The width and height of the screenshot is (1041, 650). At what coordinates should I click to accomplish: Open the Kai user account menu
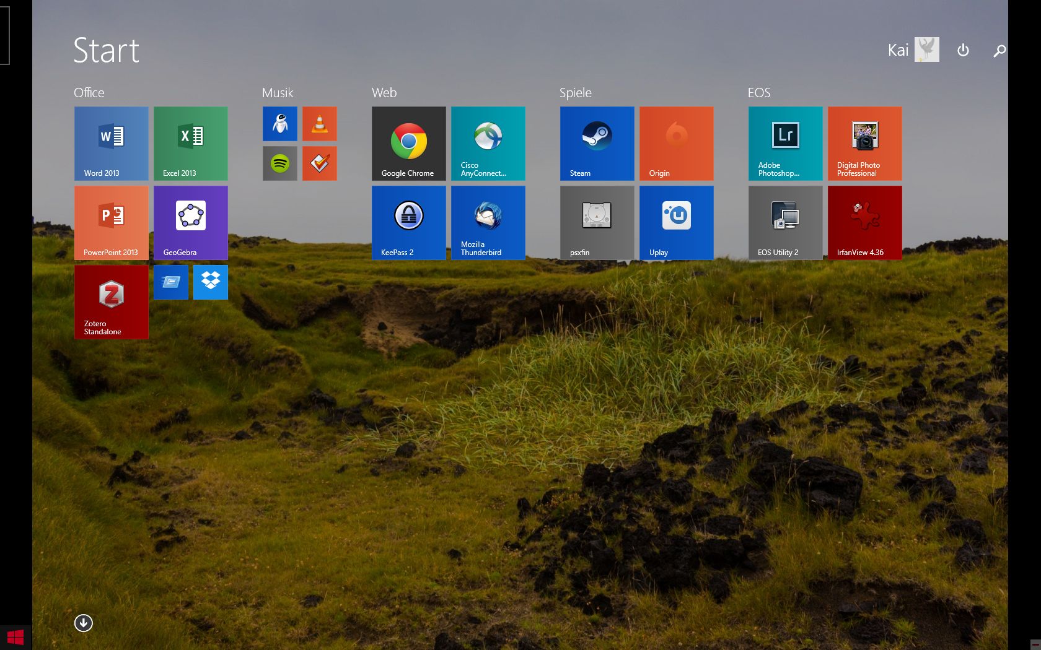913,50
